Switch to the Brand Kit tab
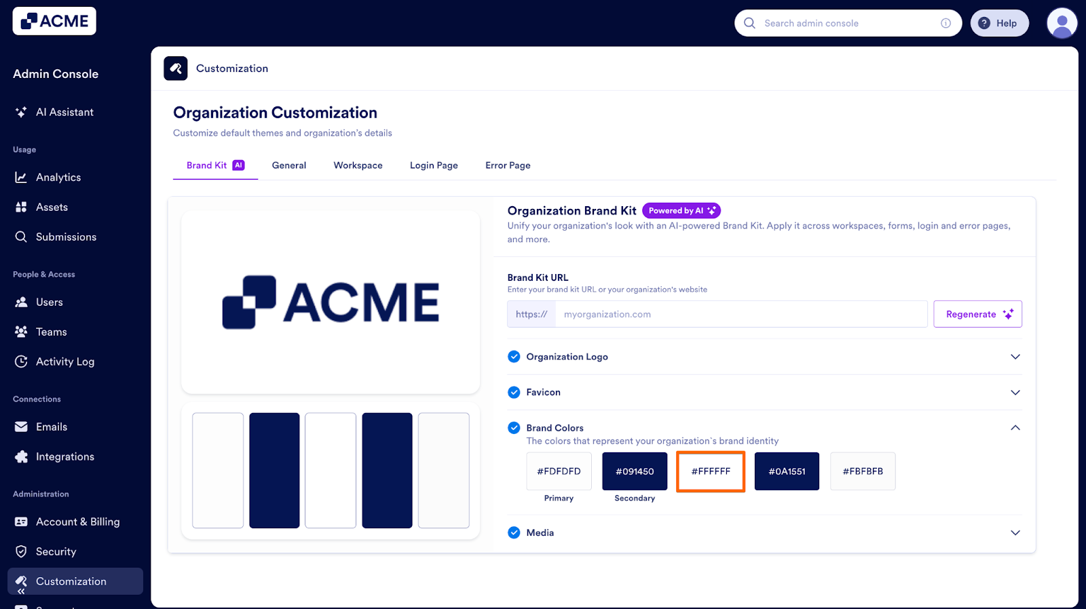The width and height of the screenshot is (1086, 609). pos(215,165)
